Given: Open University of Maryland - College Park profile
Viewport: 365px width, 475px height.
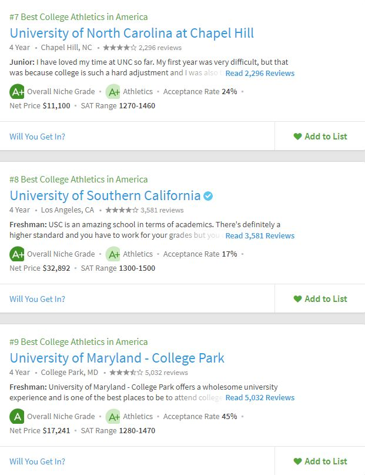Looking at the screenshot, I should pos(117,358).
